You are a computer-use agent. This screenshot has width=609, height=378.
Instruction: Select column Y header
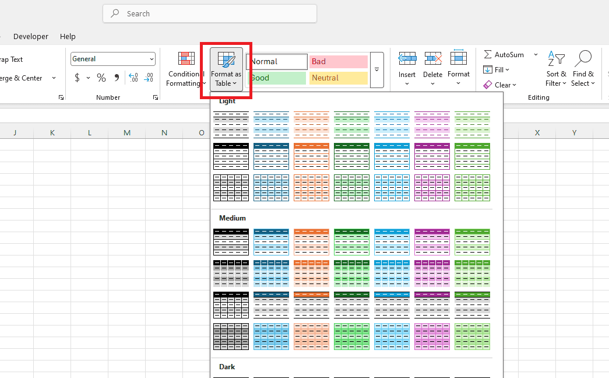(575, 132)
